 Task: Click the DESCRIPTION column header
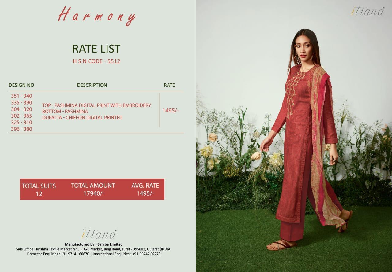(x=92, y=85)
